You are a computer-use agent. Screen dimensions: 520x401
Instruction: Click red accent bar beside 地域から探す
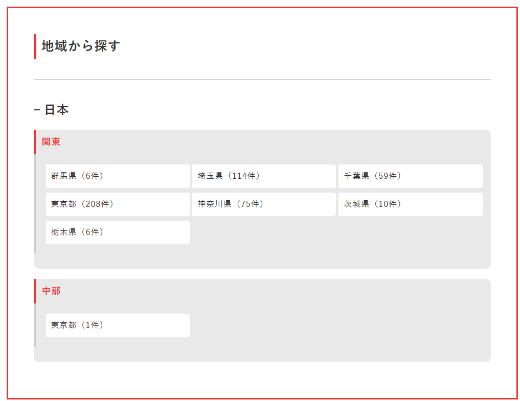coord(35,46)
